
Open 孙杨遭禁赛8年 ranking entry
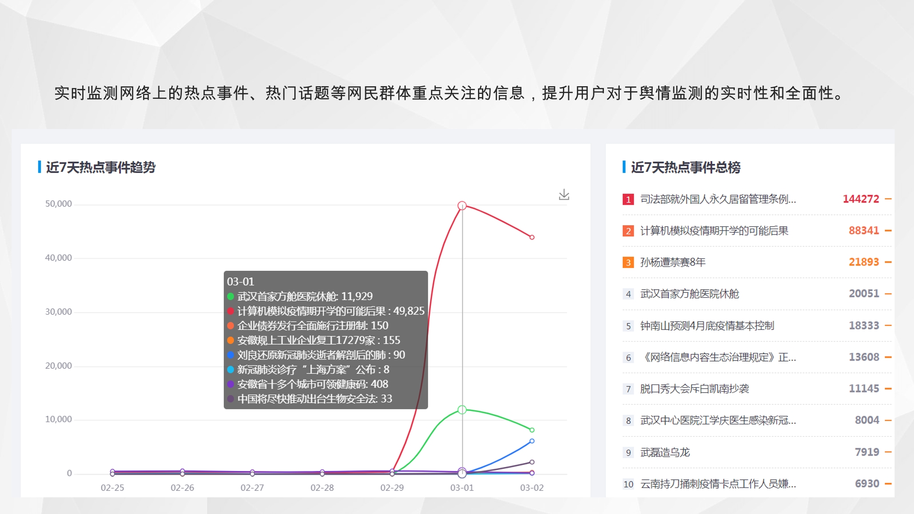[x=673, y=262]
